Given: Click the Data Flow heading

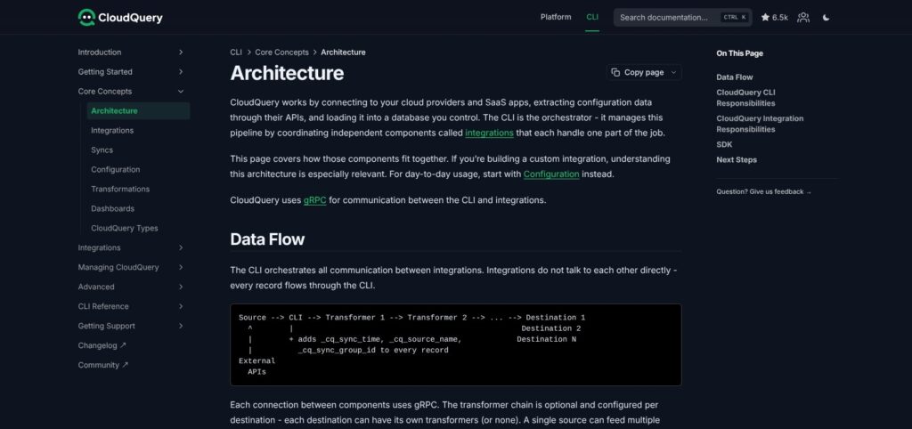Looking at the screenshot, I should tap(267, 239).
